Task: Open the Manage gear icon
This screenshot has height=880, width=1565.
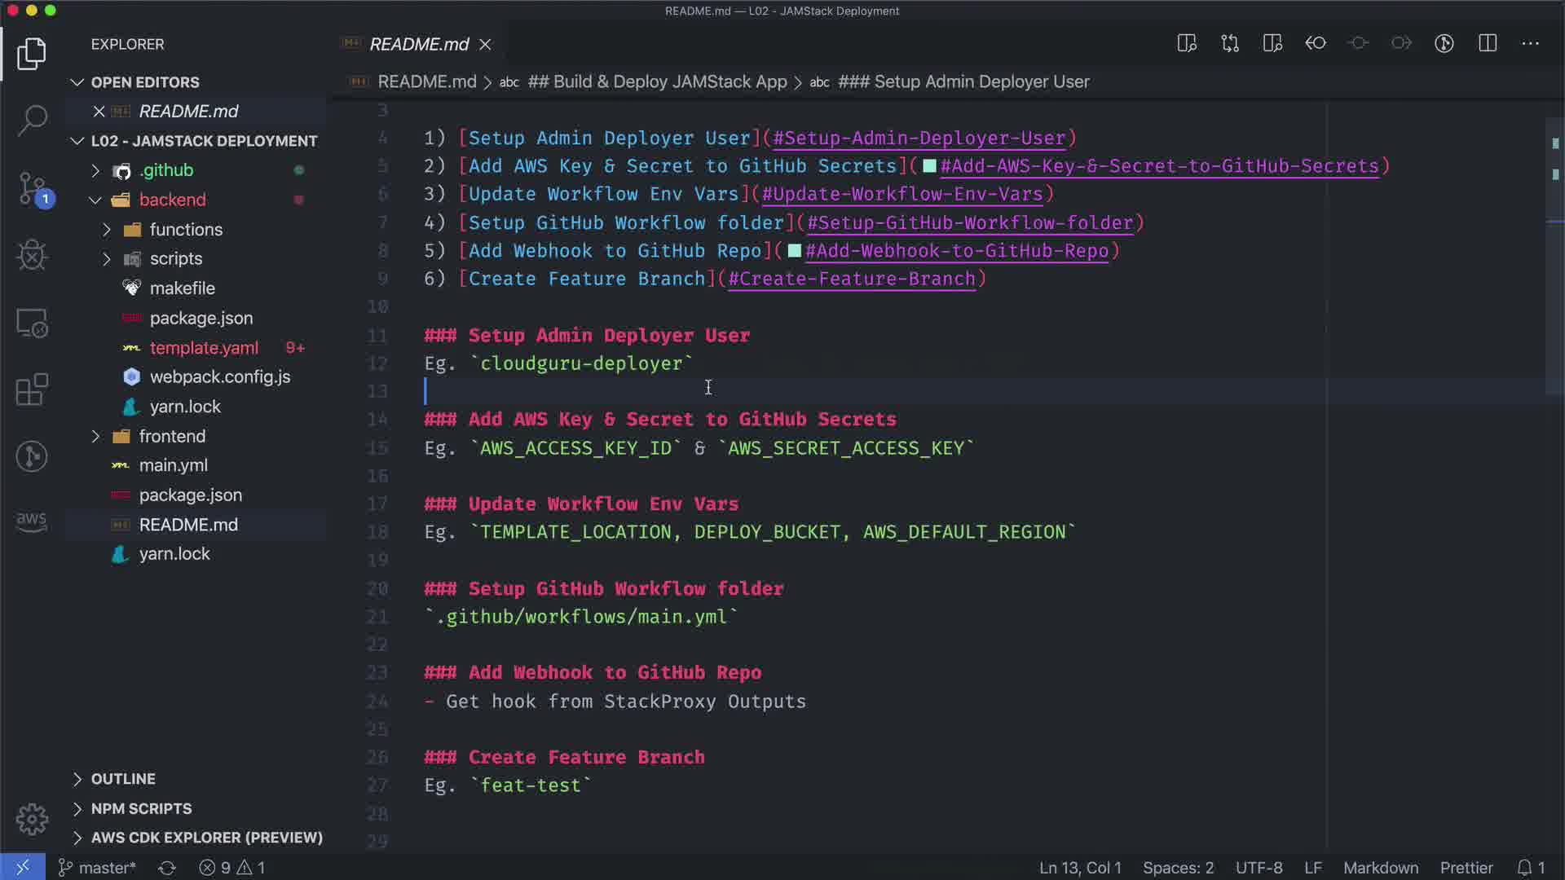Action: (x=32, y=819)
